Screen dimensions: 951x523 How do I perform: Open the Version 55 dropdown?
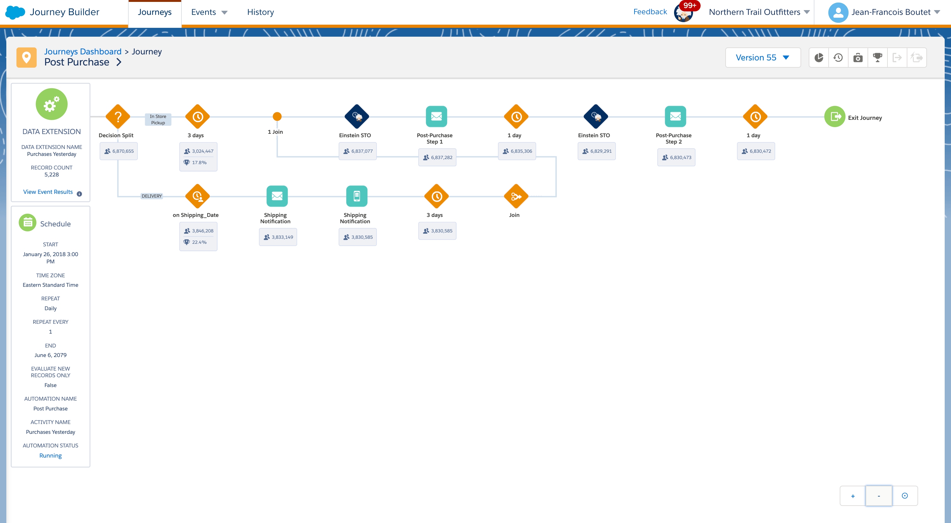click(763, 58)
